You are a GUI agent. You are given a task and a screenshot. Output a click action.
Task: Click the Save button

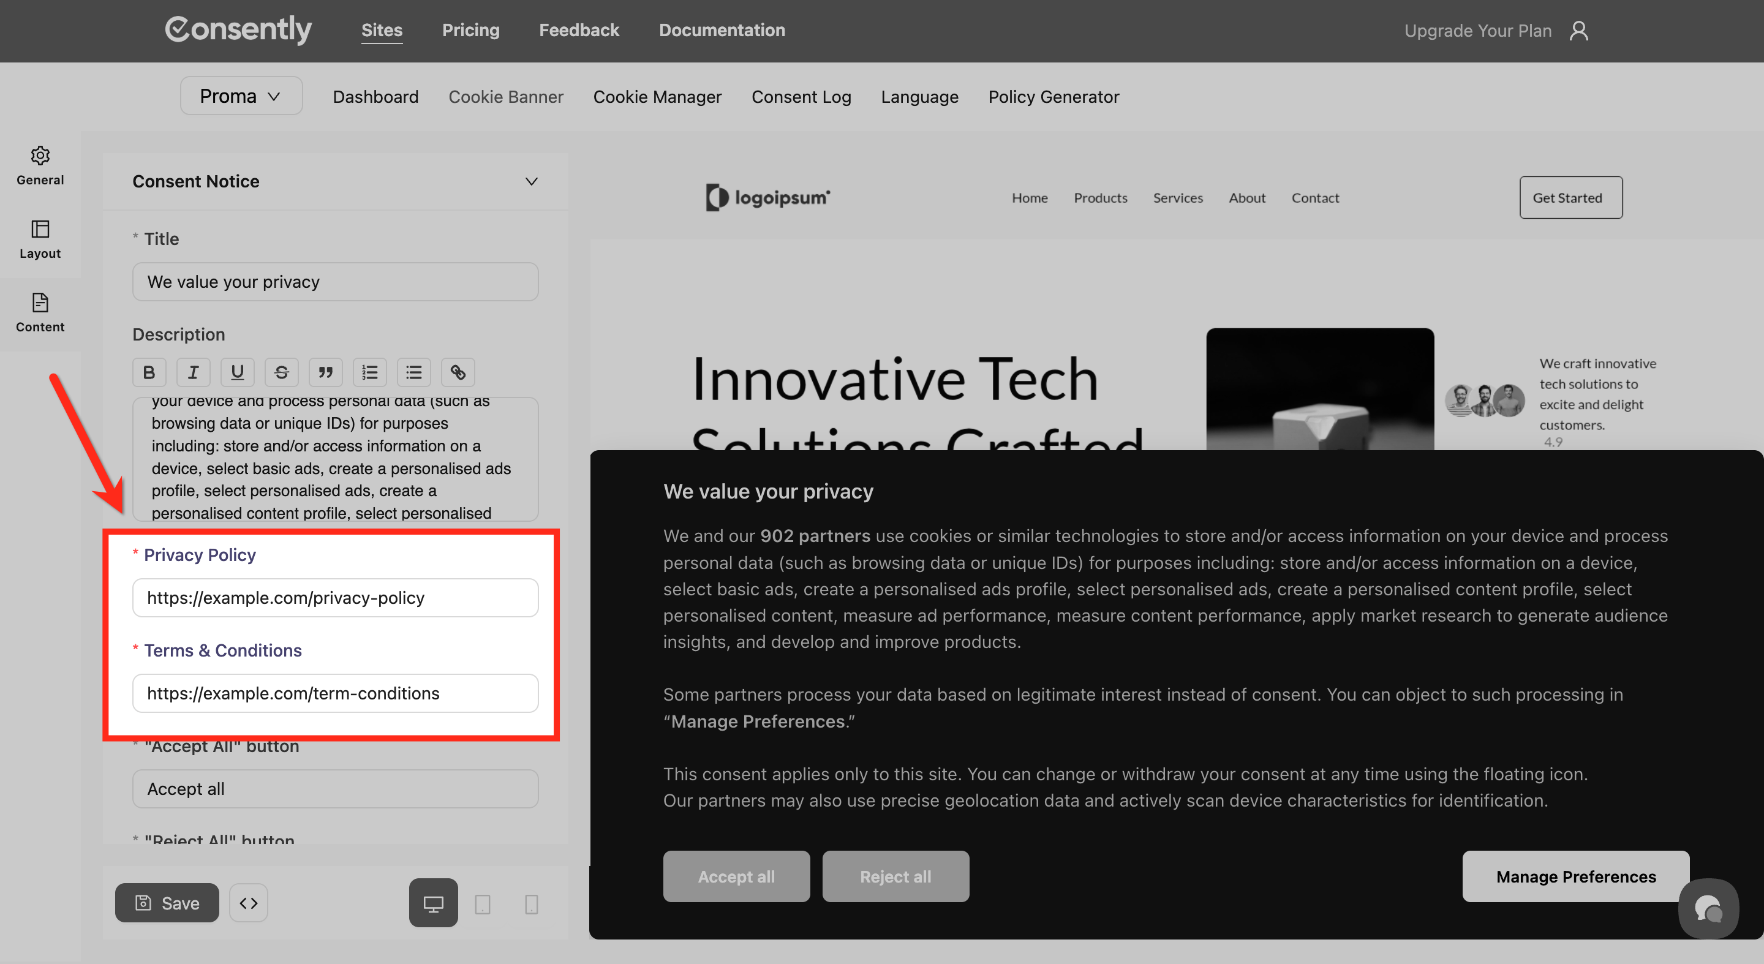(167, 902)
